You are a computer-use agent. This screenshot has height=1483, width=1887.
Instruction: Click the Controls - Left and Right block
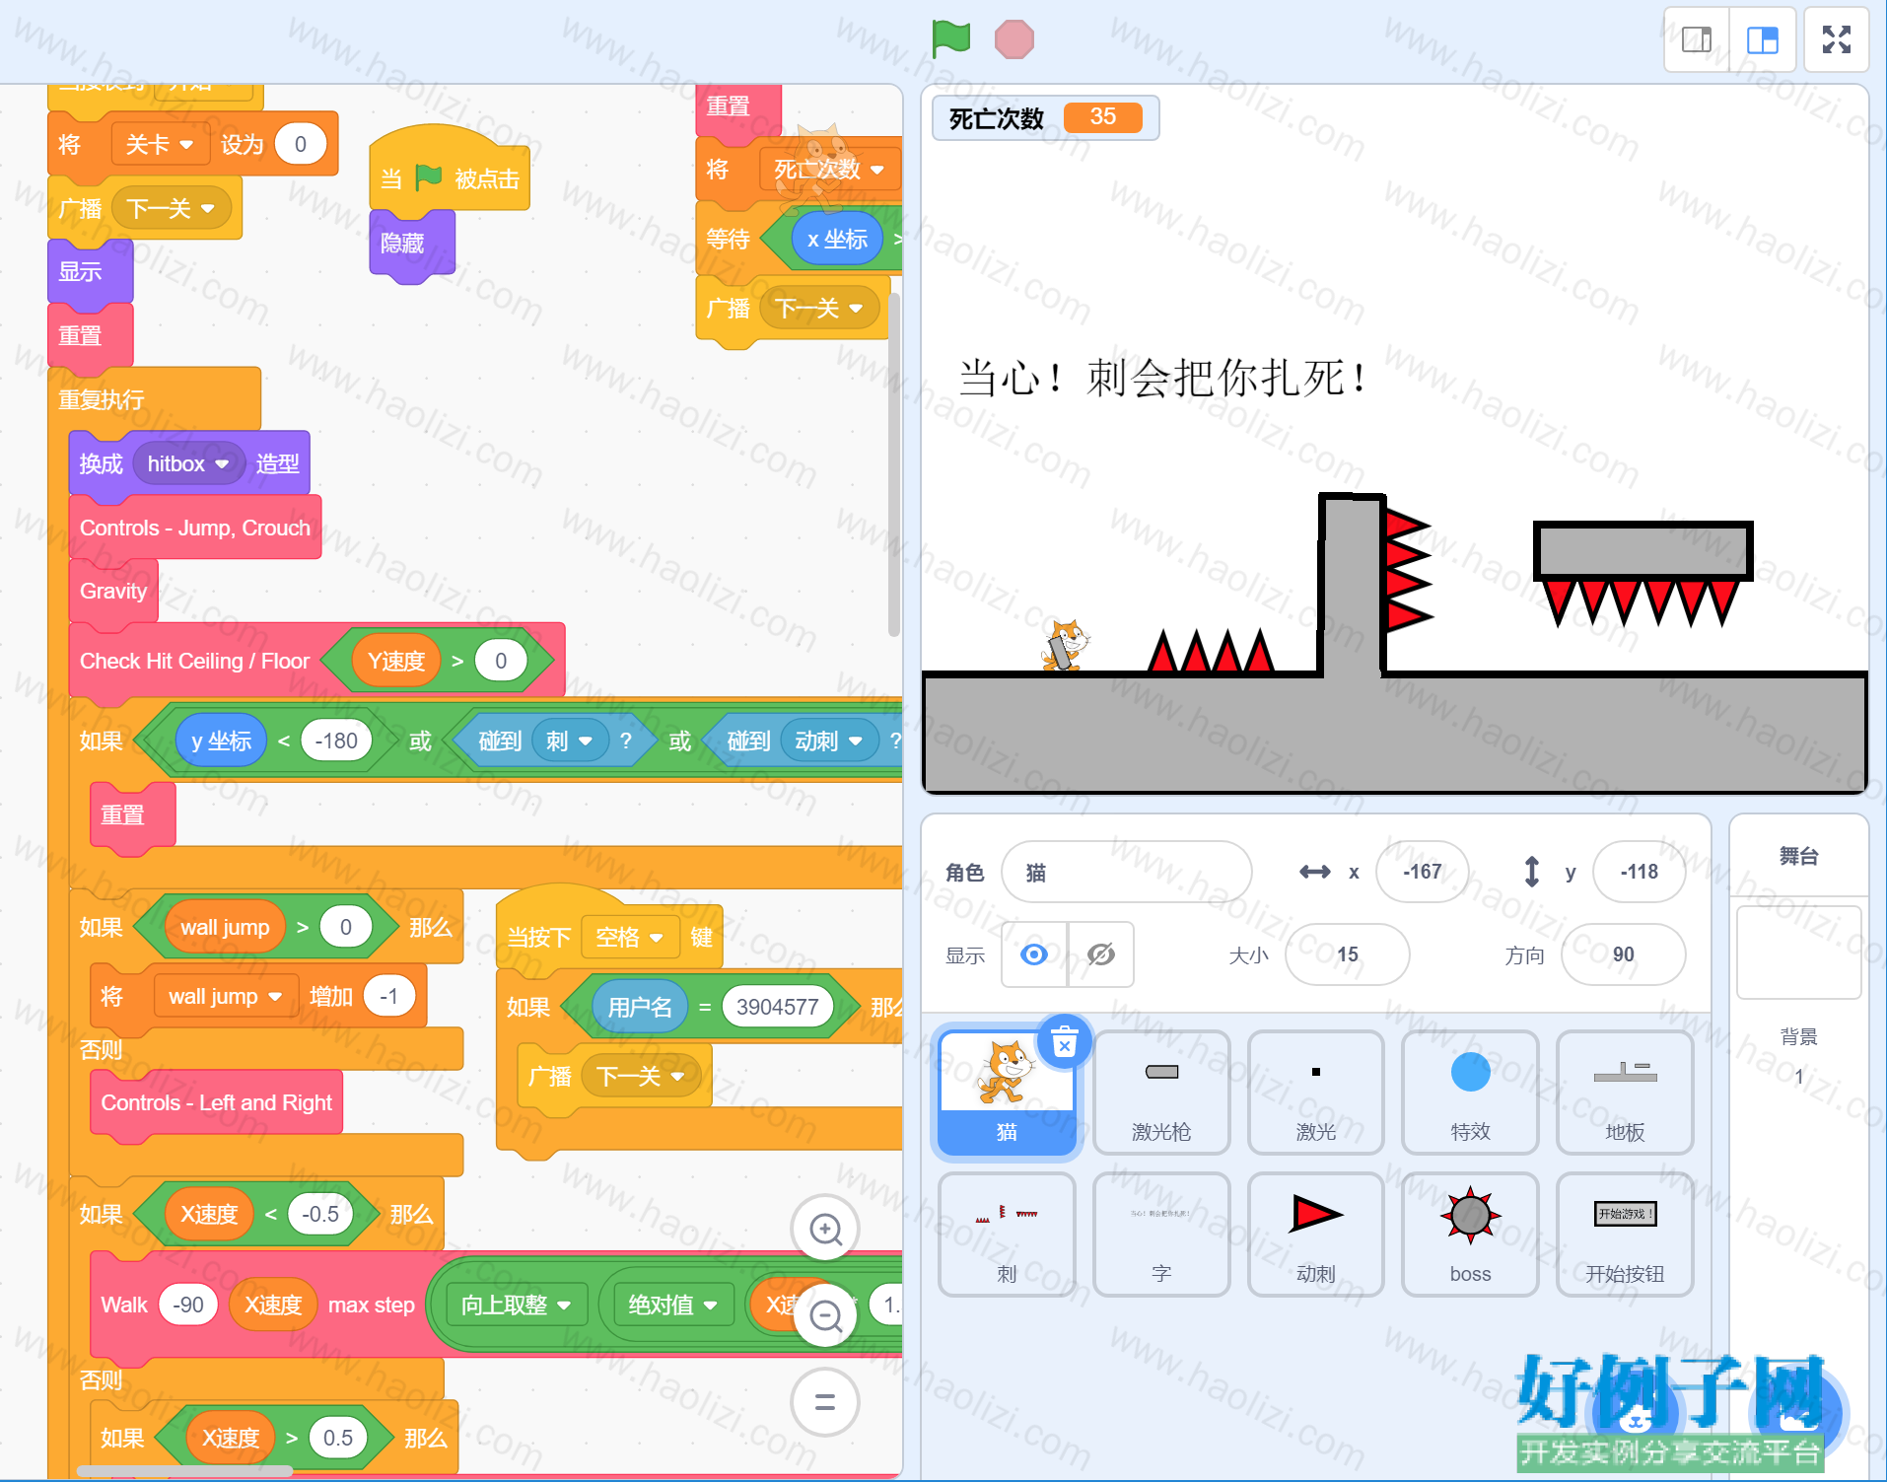[x=216, y=1102]
